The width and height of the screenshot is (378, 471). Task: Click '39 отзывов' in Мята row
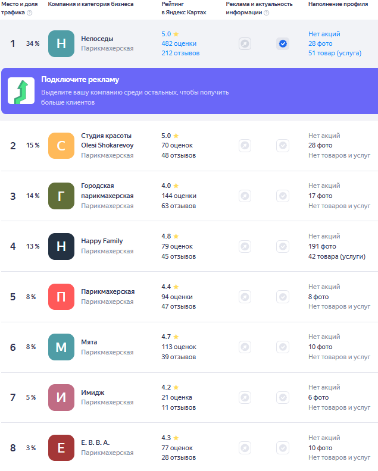179,357
